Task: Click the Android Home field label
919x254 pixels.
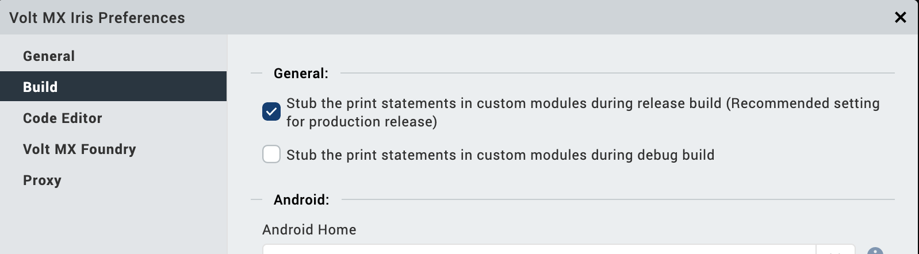Action: click(x=309, y=230)
